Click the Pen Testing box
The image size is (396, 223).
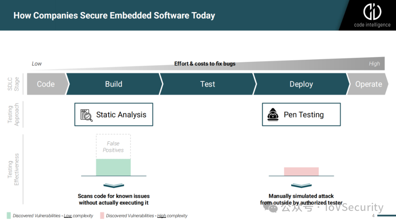[x=301, y=114]
